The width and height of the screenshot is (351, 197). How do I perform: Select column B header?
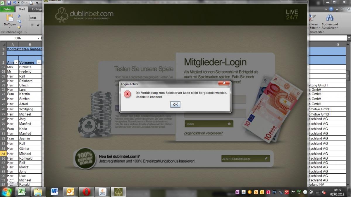pos(30,44)
